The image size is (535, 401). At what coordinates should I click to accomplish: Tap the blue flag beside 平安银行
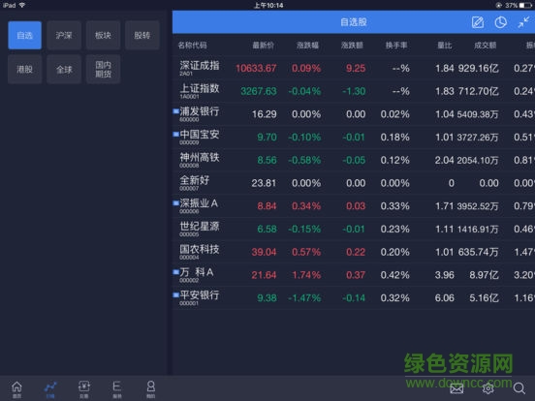176,294
